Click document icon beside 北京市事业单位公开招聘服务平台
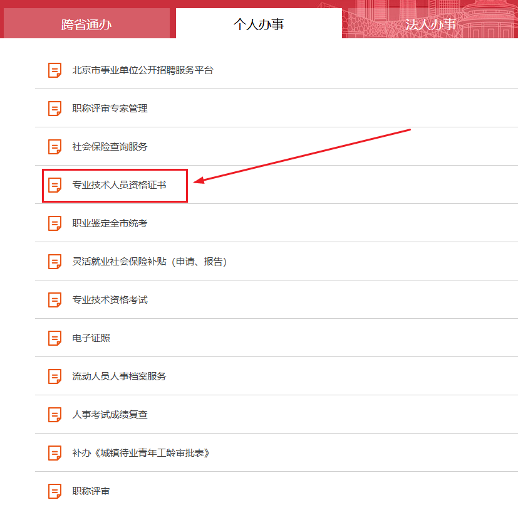This screenshot has height=507, width=518. click(x=55, y=70)
